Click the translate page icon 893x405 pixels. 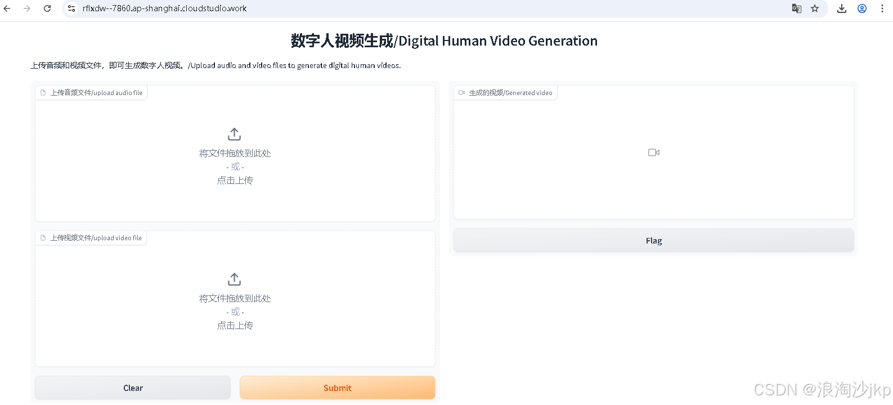pyautogui.click(x=797, y=8)
